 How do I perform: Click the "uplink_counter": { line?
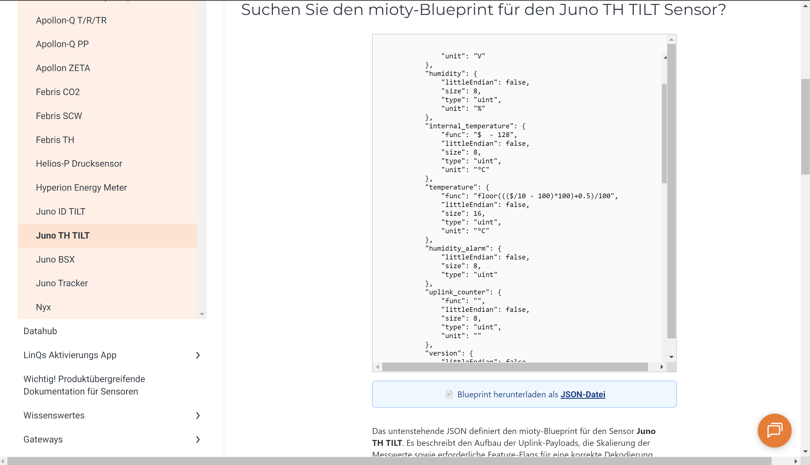coord(463,292)
